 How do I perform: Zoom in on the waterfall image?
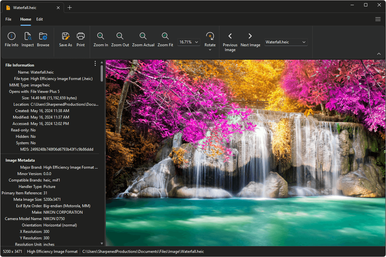click(x=100, y=39)
